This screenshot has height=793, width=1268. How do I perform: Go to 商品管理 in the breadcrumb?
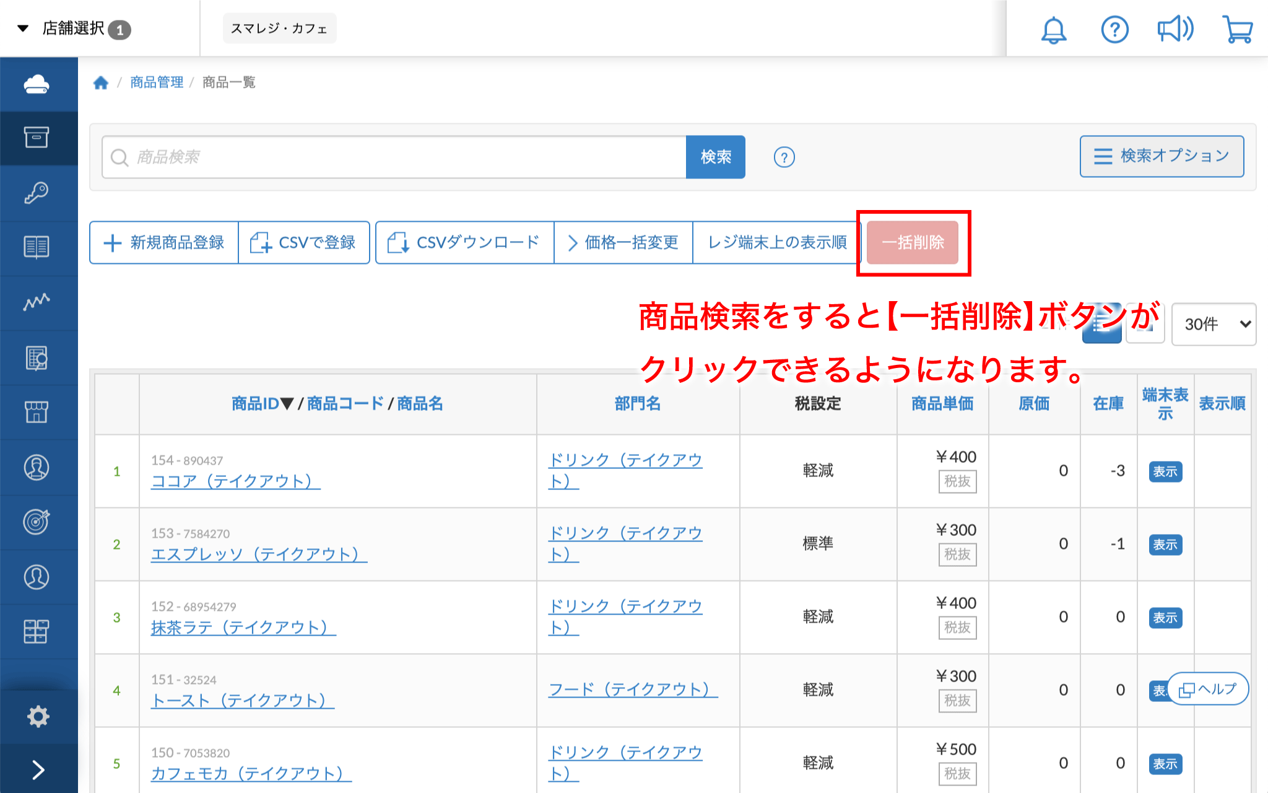[157, 82]
